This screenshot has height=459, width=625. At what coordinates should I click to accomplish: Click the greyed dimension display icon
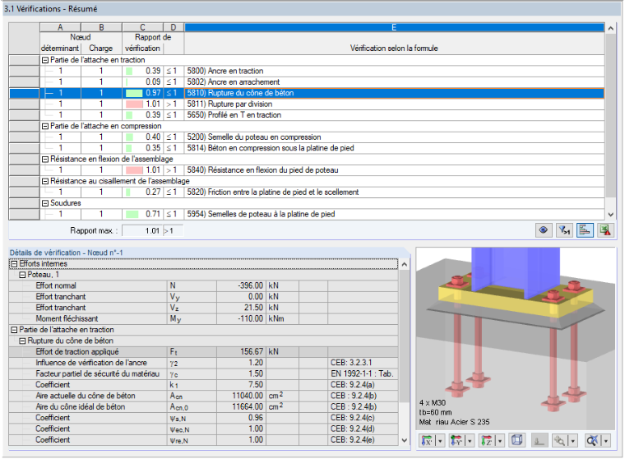(539, 441)
